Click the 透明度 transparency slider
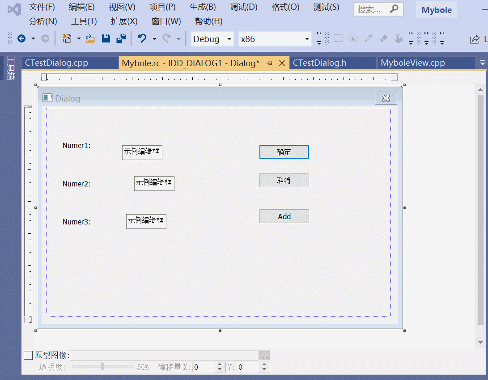The height and width of the screenshot is (380, 488). click(x=102, y=366)
